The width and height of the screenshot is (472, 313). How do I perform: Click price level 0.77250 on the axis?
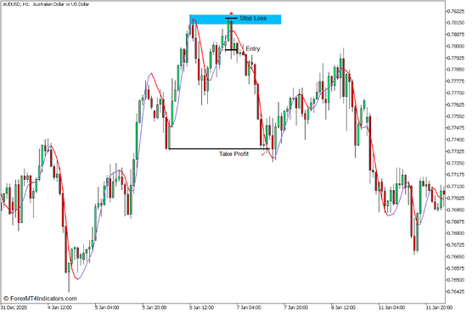point(455,163)
